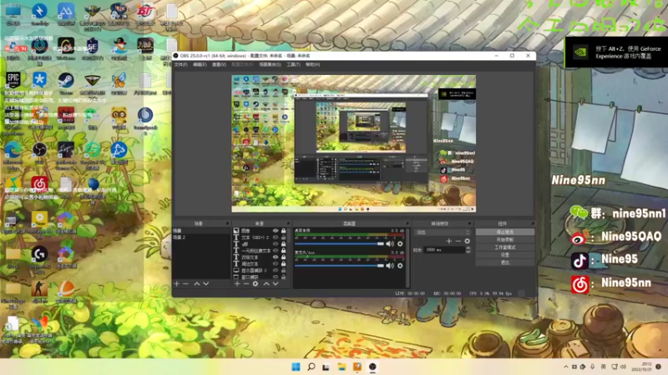
Task: Toggle visibility of the 文本 (GDI+) 2 source
Action: click(x=276, y=237)
